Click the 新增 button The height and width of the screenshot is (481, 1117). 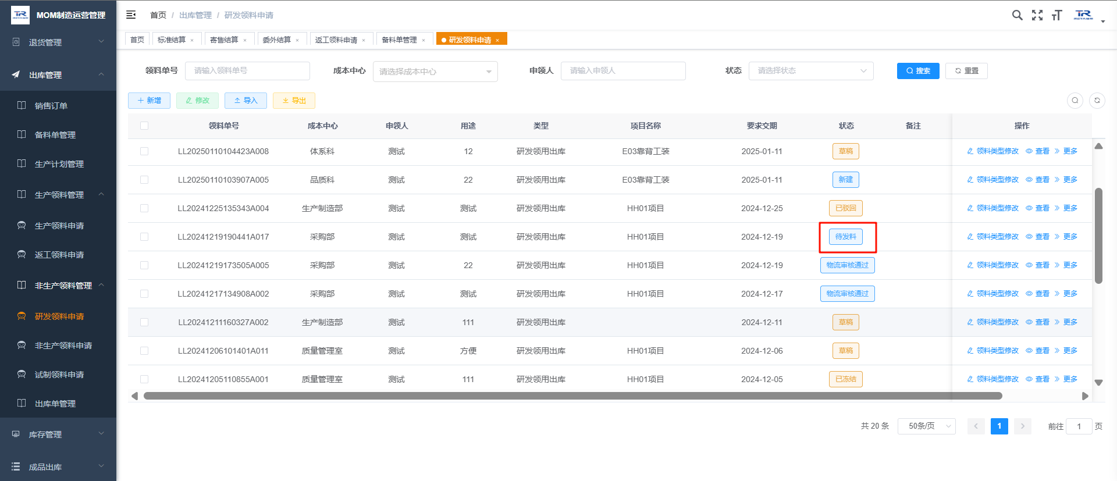[149, 101]
